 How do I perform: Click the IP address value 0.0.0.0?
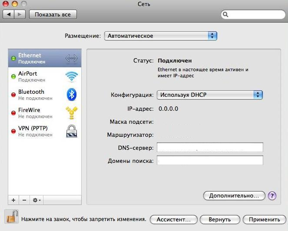168,109
